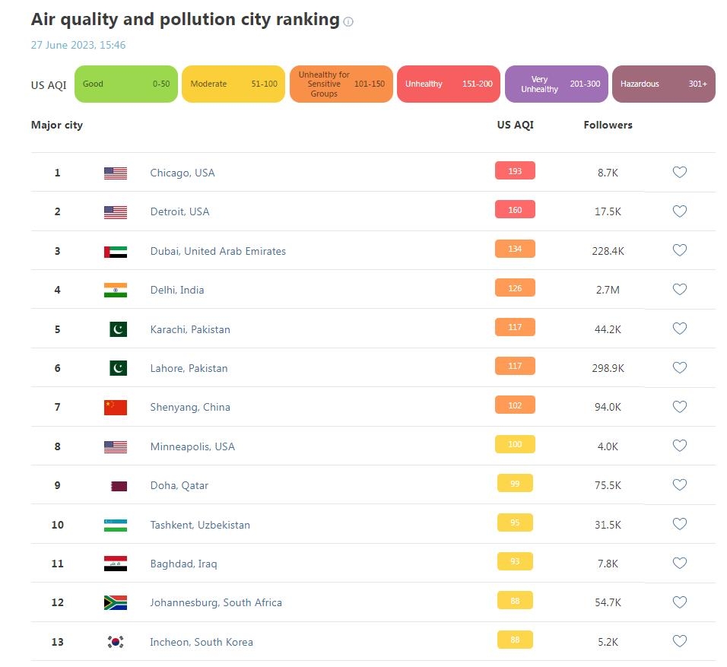Viewport: 727px width, 667px height.
Task: Click the 102 AQI badge for Shenyang
Action: [515, 405]
